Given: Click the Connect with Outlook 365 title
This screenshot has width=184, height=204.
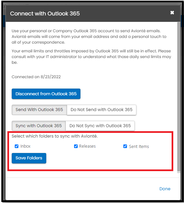Looking at the screenshot, I should click(x=45, y=13).
